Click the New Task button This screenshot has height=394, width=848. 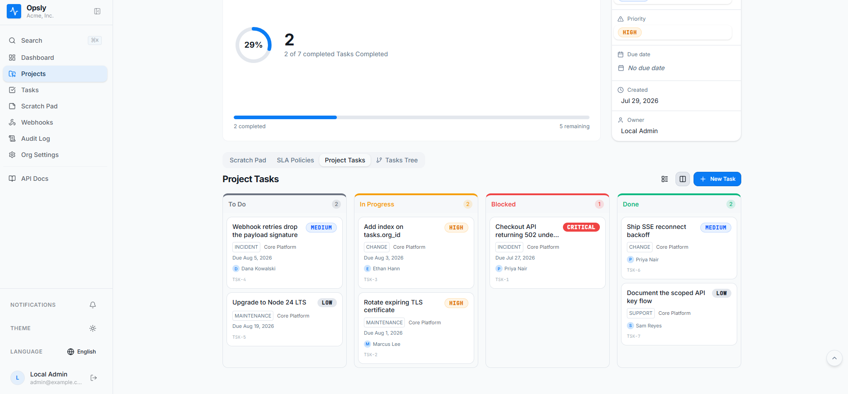(x=717, y=179)
